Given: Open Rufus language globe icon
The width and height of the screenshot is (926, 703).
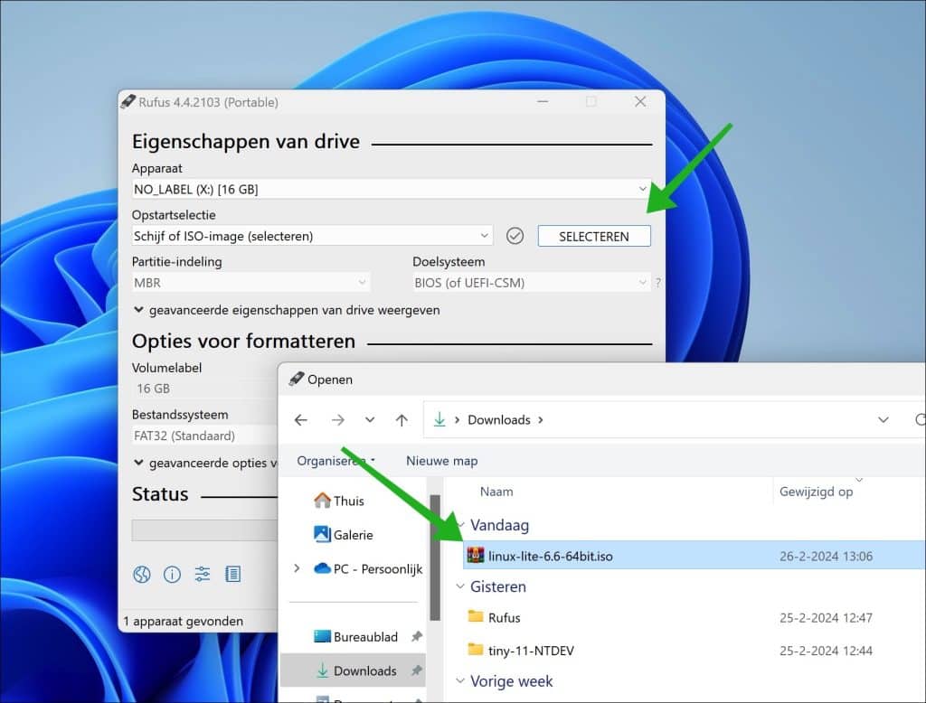Looking at the screenshot, I should pyautogui.click(x=142, y=575).
